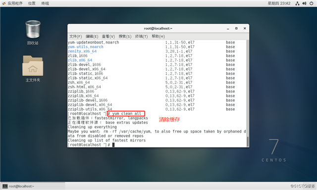Click the zsh-html.x86_64 package line
The width and height of the screenshot is (317, 190).
click(x=84, y=87)
